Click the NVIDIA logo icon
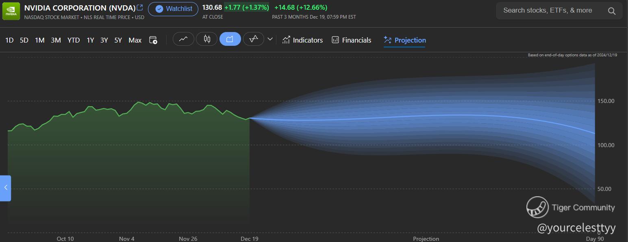This screenshot has width=628, height=242. [x=11, y=11]
